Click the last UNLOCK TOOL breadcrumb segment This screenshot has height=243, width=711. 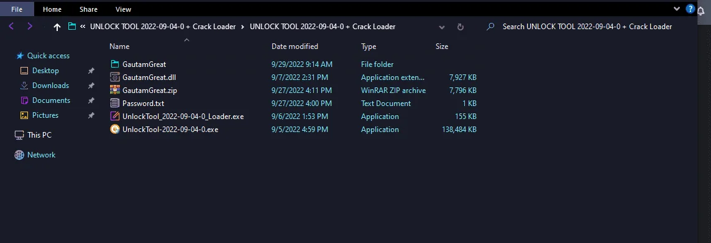(x=323, y=27)
